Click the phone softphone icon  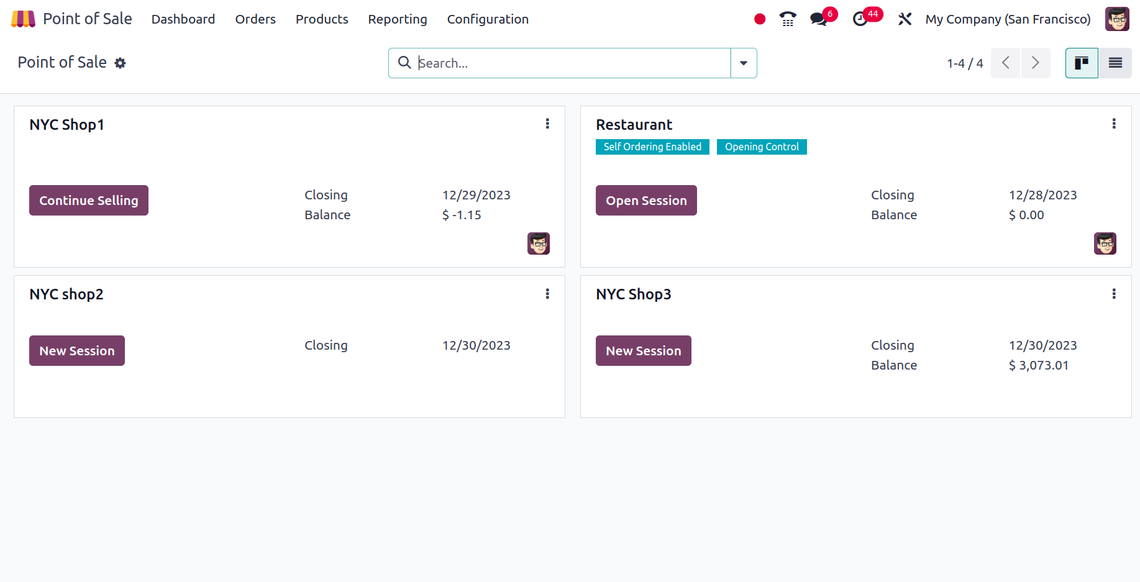[787, 19]
